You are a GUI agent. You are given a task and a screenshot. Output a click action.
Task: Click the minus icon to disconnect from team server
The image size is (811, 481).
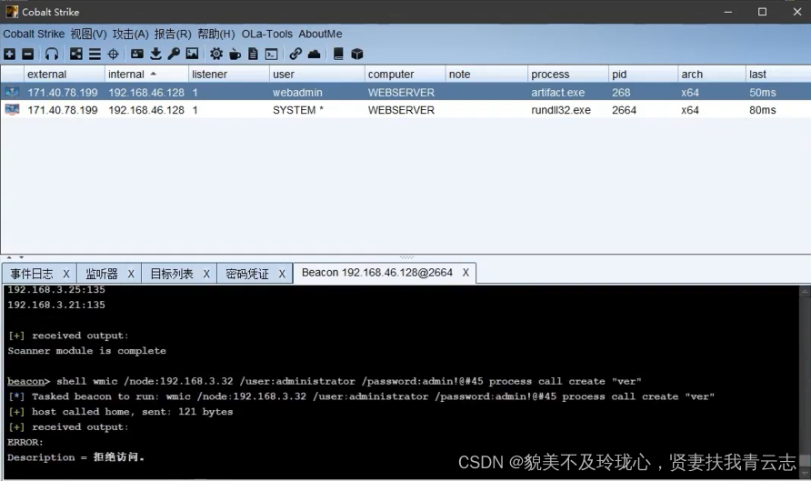(x=28, y=54)
